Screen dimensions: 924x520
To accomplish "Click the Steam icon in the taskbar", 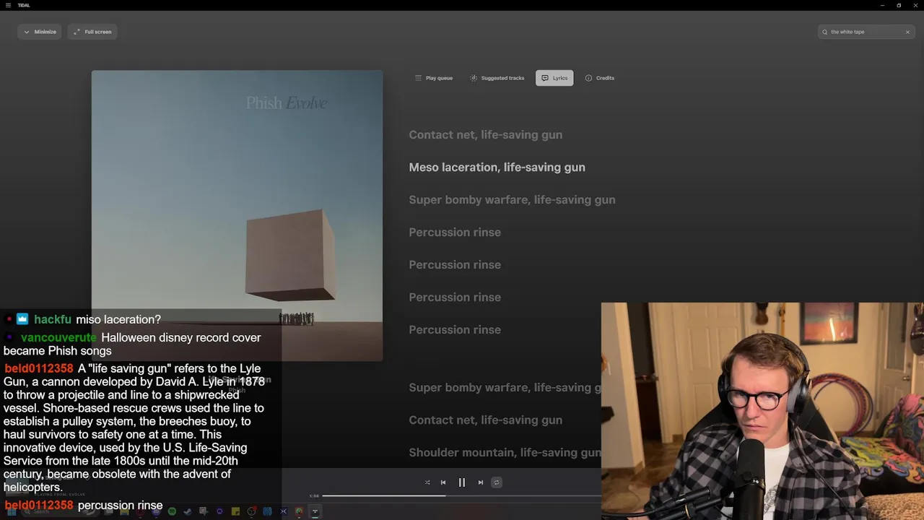I will click(x=188, y=511).
